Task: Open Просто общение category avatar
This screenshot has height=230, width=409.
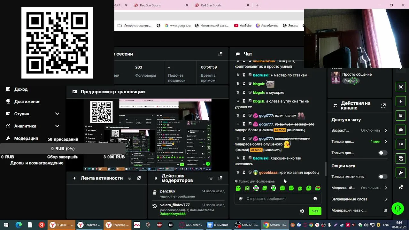Action: [336, 77]
